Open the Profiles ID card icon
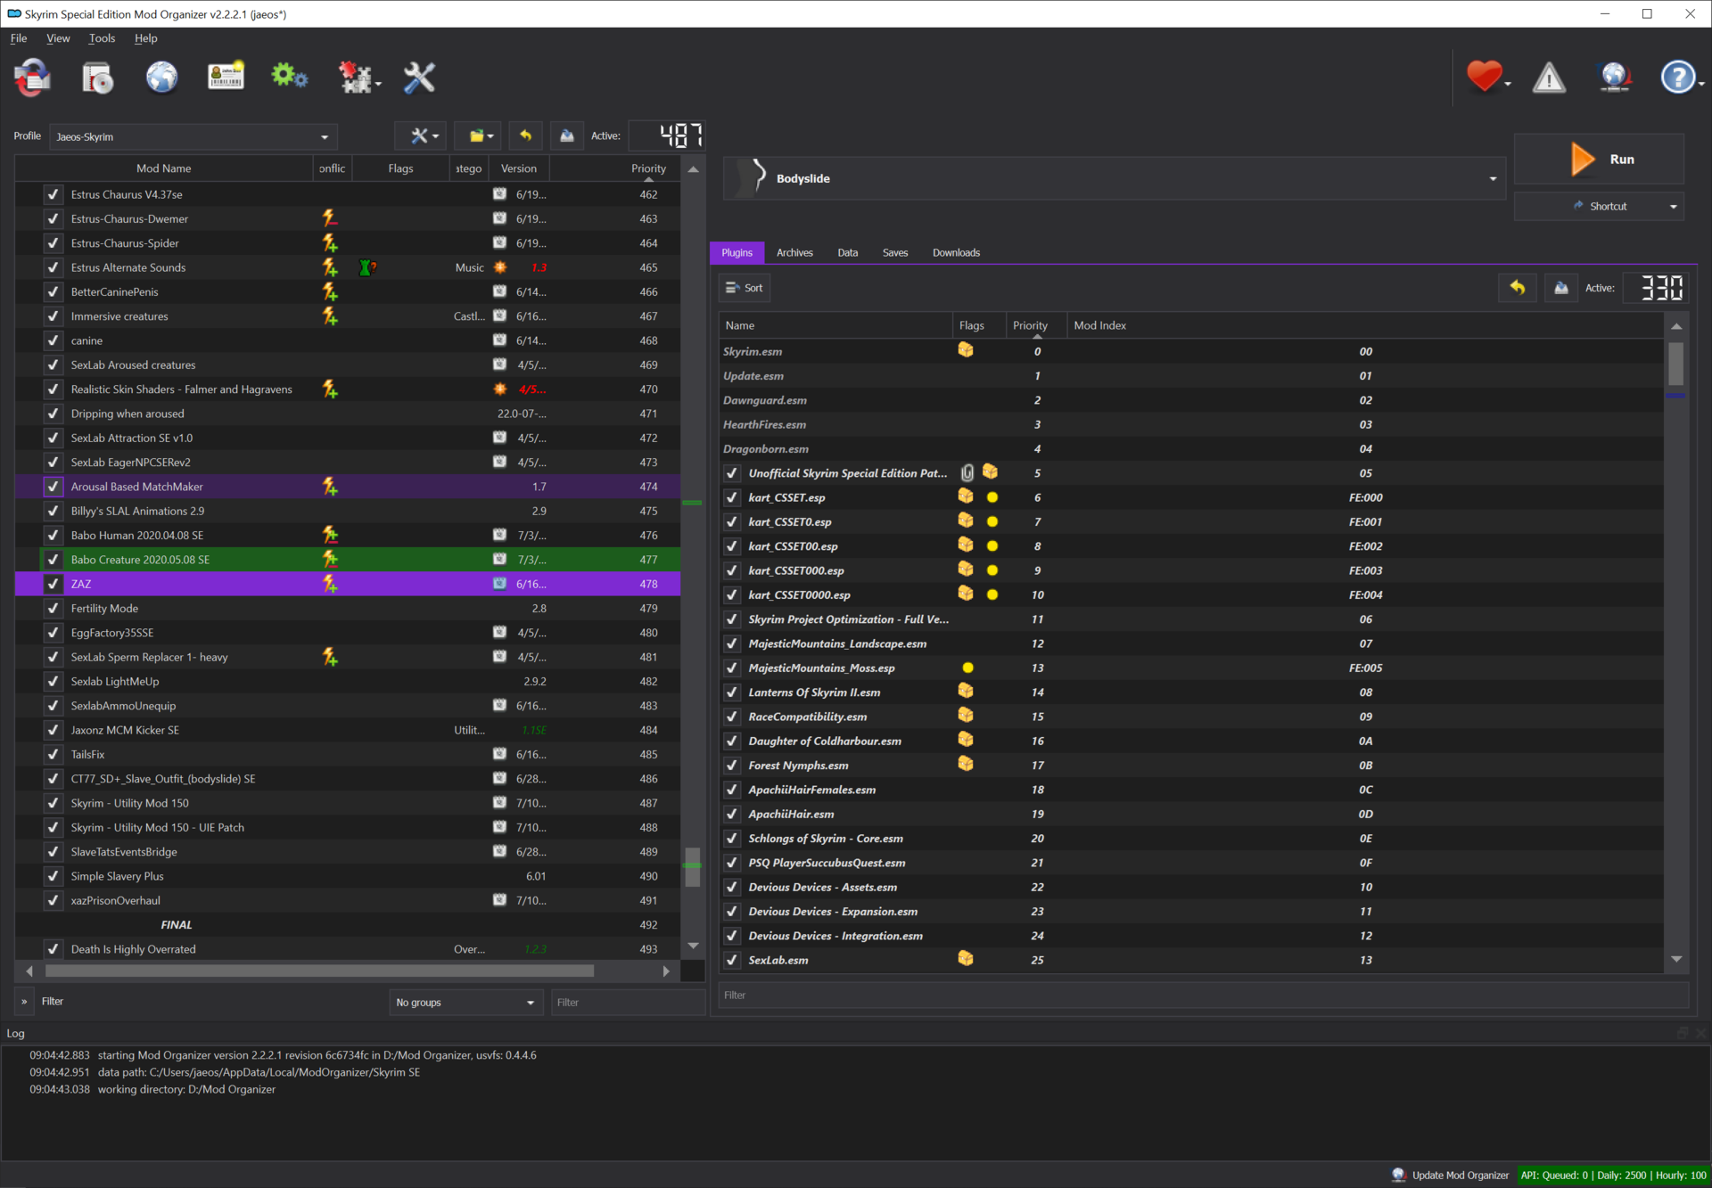 [226, 78]
